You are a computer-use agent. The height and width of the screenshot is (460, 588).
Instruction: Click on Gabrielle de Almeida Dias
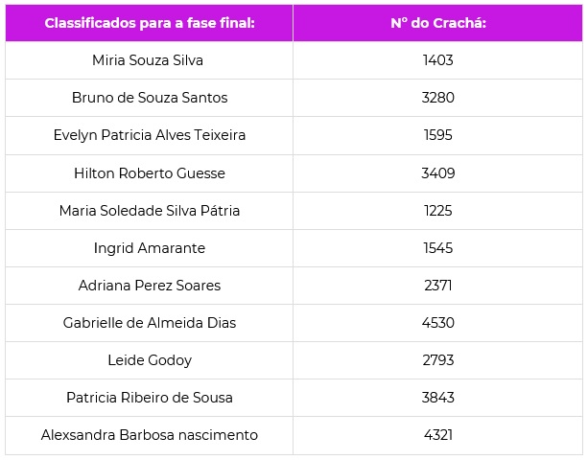tap(150, 323)
